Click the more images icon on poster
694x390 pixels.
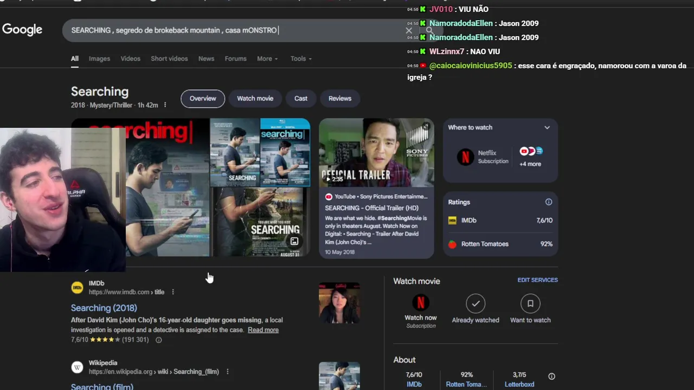(x=294, y=242)
